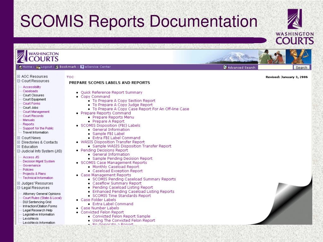The width and height of the screenshot is (323, 242).
Task: Open the Prepare Reports Command link
Action: click(x=106, y=113)
